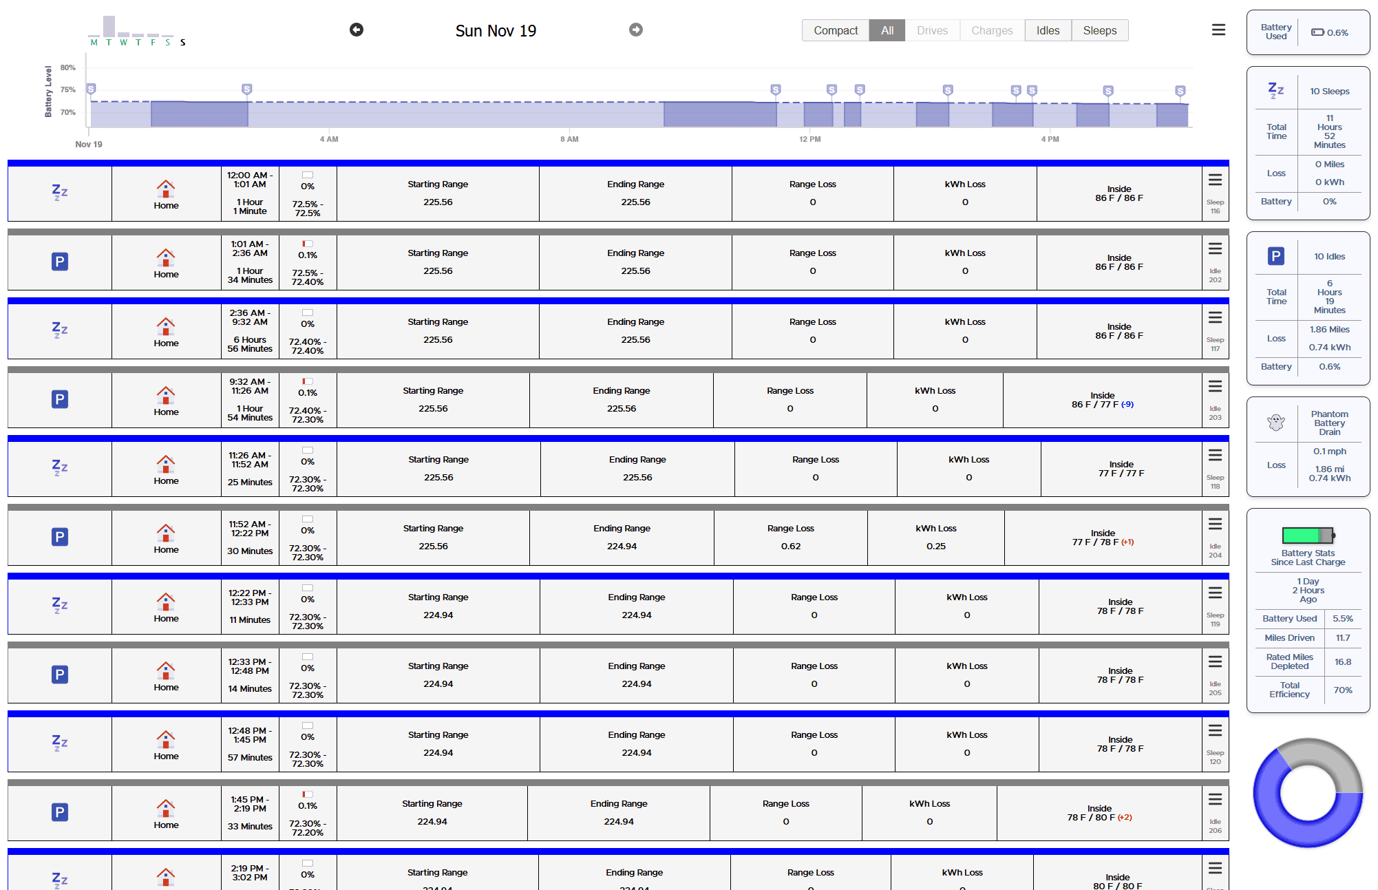Screen dimensions: 1378x890
Task: Go to the previous day arrow
Action: (x=357, y=30)
